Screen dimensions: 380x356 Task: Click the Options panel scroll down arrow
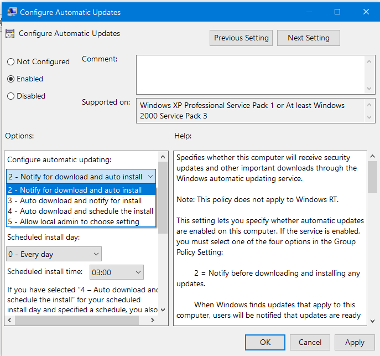point(163,310)
